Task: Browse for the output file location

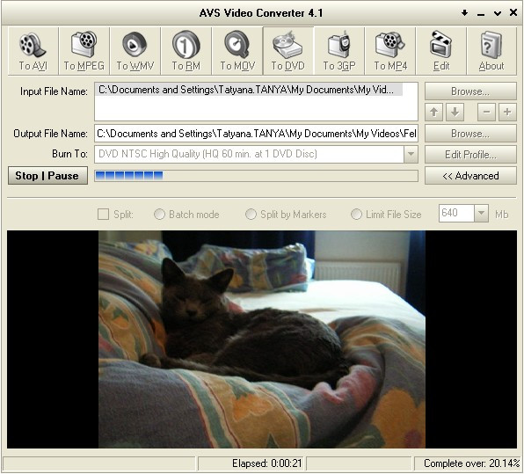Action: click(x=470, y=134)
